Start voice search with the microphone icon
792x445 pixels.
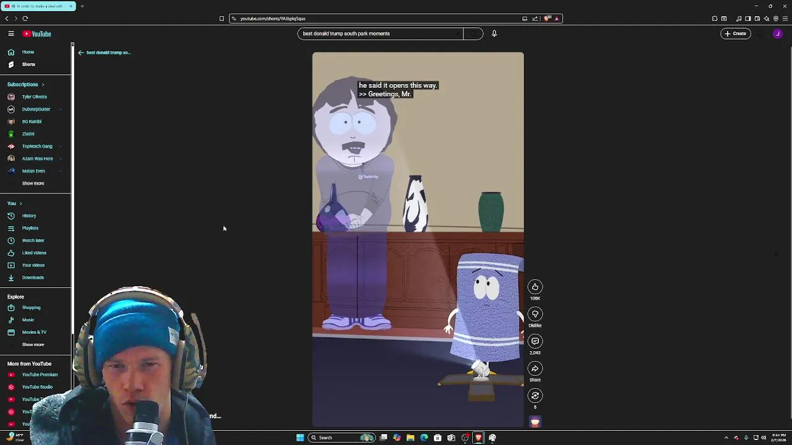[x=494, y=33]
